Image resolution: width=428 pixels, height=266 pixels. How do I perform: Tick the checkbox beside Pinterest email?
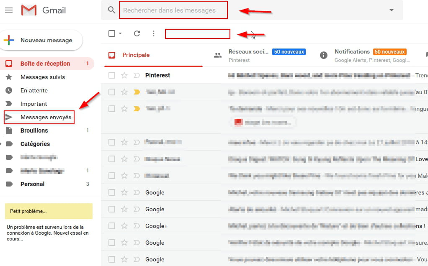(112, 75)
